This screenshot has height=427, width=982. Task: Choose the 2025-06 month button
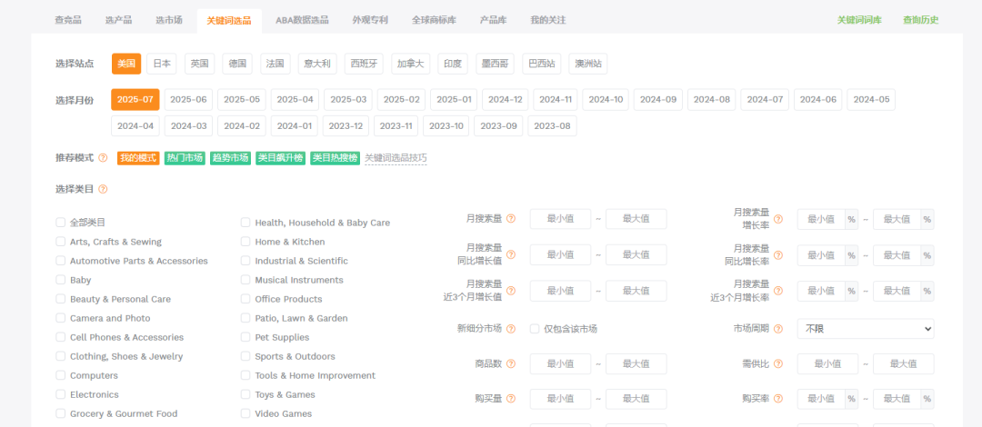[x=188, y=99]
